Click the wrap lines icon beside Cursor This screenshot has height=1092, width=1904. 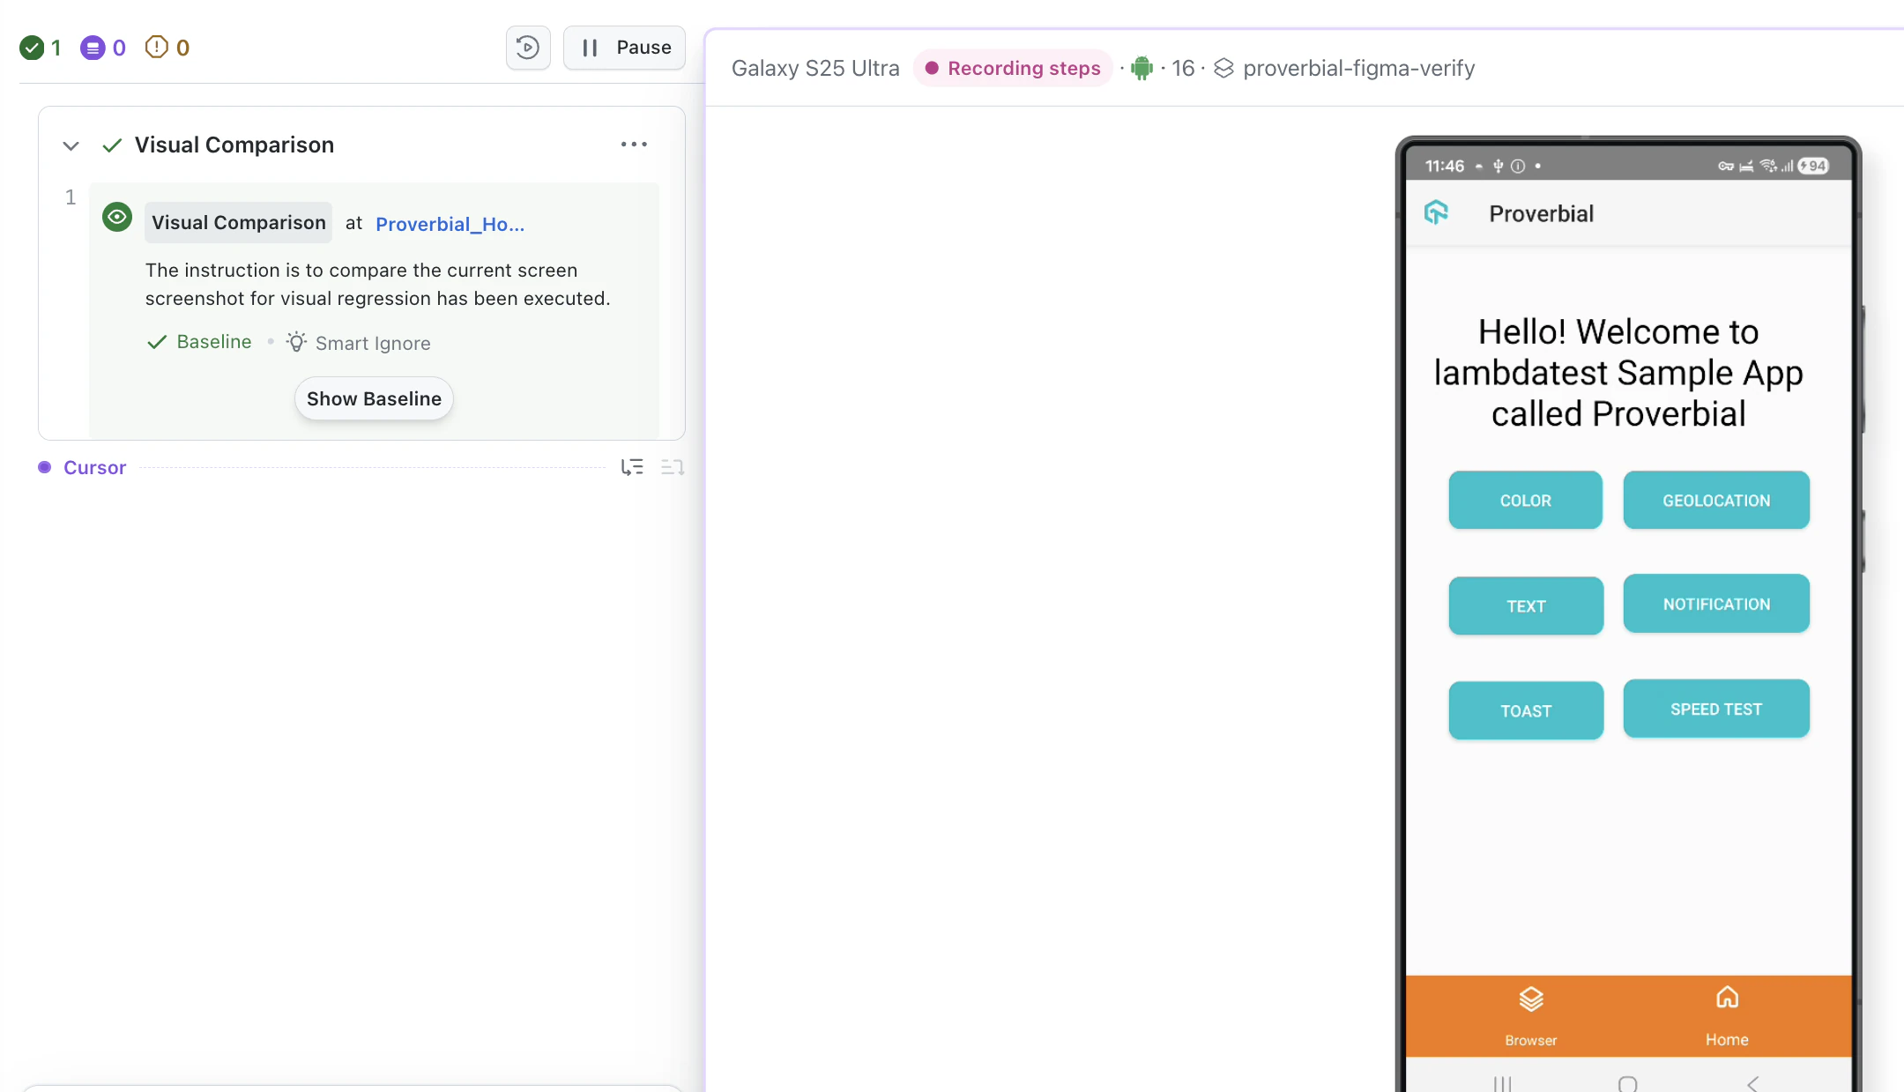pyautogui.click(x=673, y=467)
